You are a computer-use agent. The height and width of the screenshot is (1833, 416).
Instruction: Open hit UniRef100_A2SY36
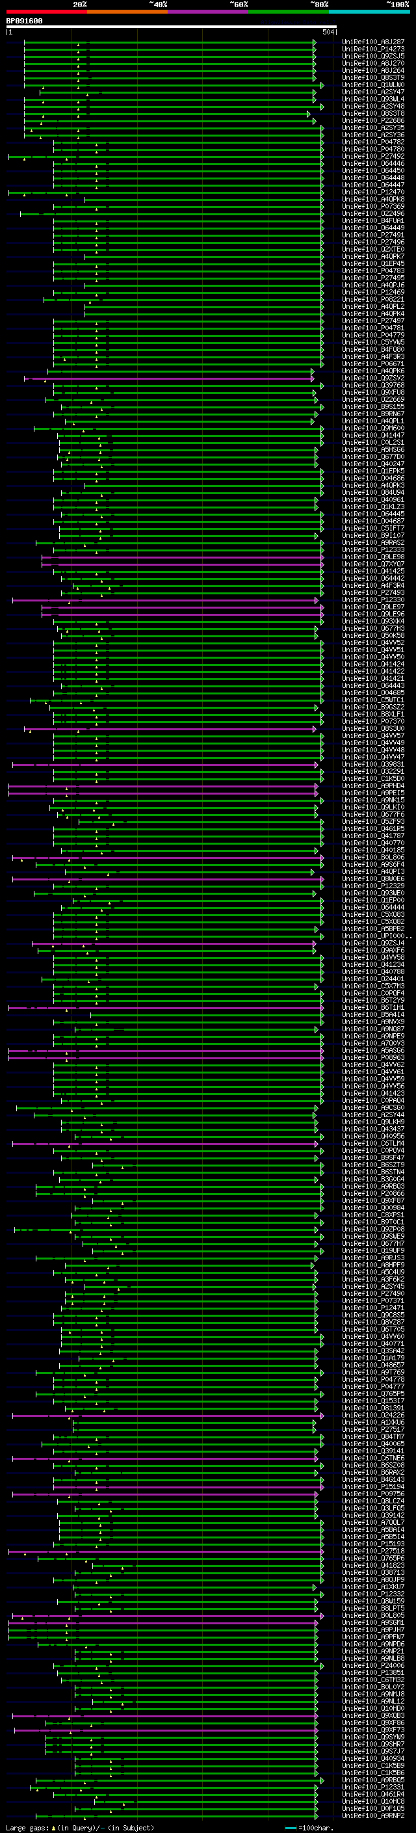click(x=373, y=135)
